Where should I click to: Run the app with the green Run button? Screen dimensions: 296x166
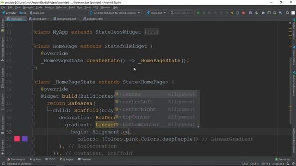[198, 13]
